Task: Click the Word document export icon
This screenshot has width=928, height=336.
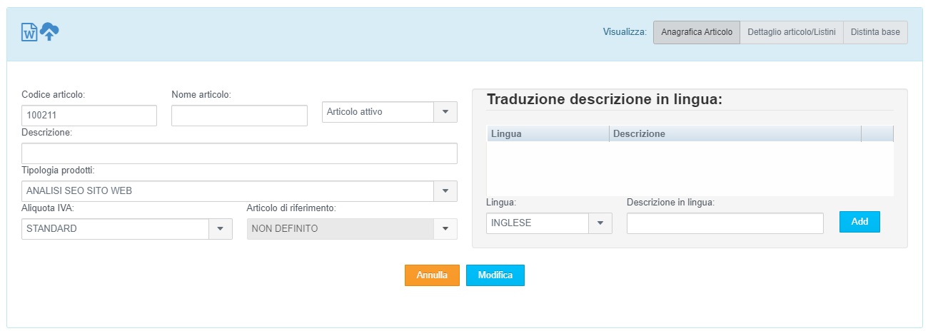Action: coord(29,32)
